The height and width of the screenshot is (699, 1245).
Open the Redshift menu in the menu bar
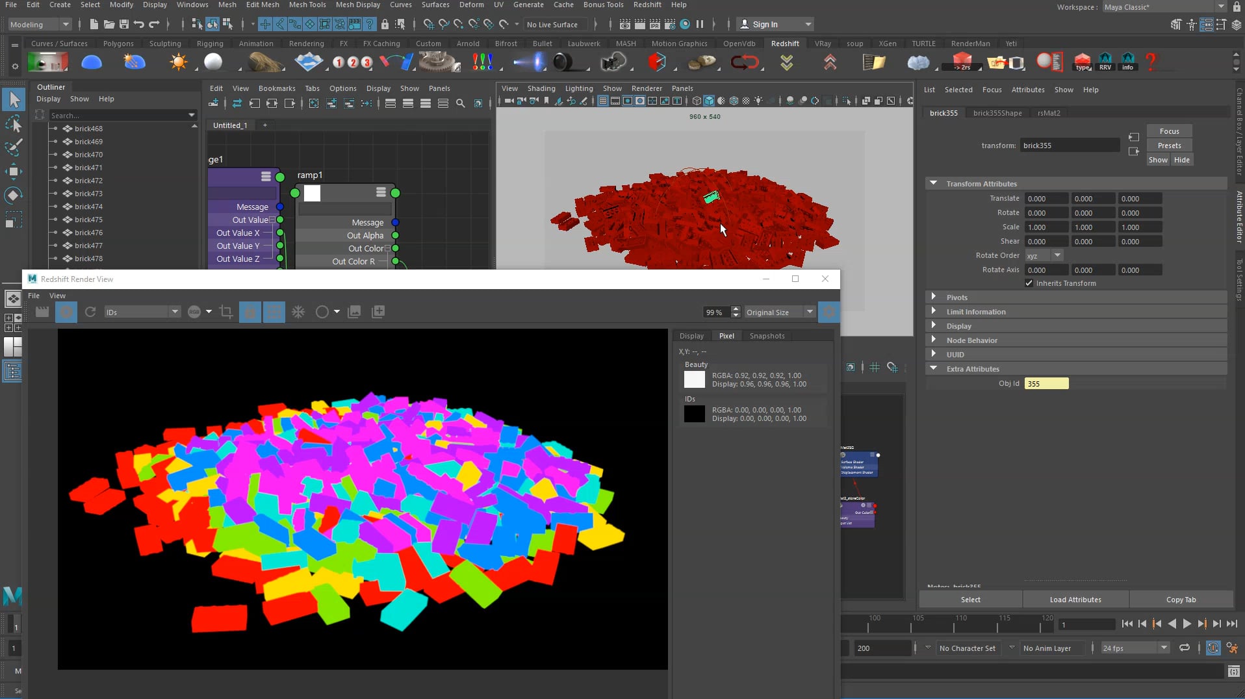point(647,5)
